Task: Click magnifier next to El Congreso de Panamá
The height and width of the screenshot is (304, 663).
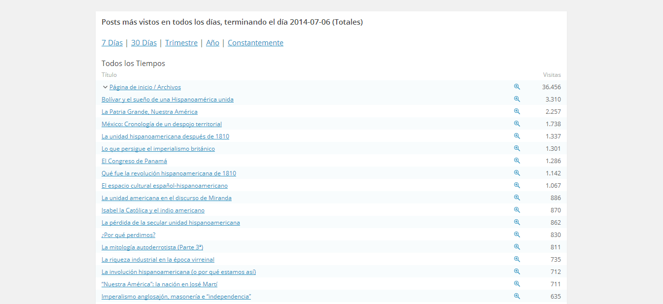Action: [x=517, y=161]
